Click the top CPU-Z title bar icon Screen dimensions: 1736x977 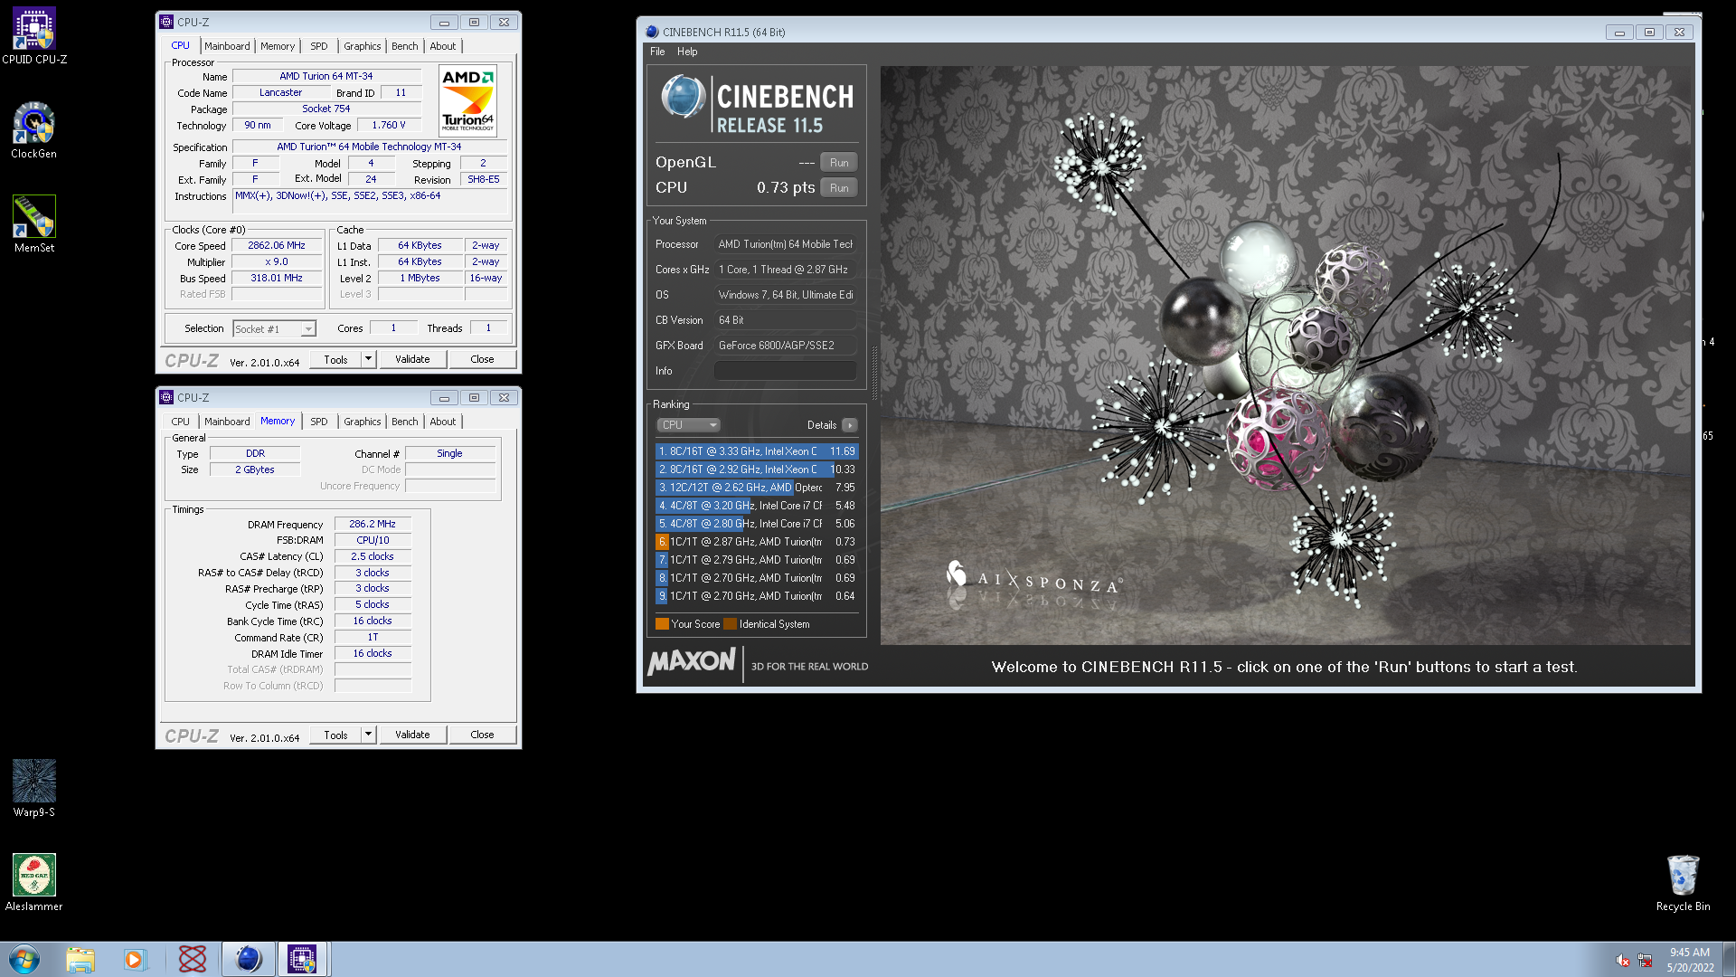(x=166, y=22)
